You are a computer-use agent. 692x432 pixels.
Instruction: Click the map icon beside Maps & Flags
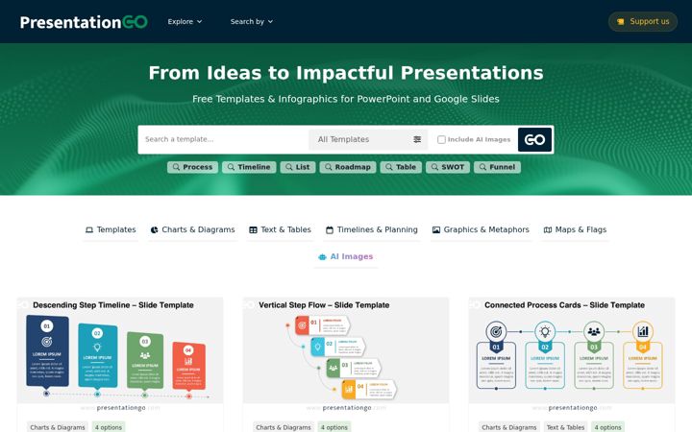548,230
